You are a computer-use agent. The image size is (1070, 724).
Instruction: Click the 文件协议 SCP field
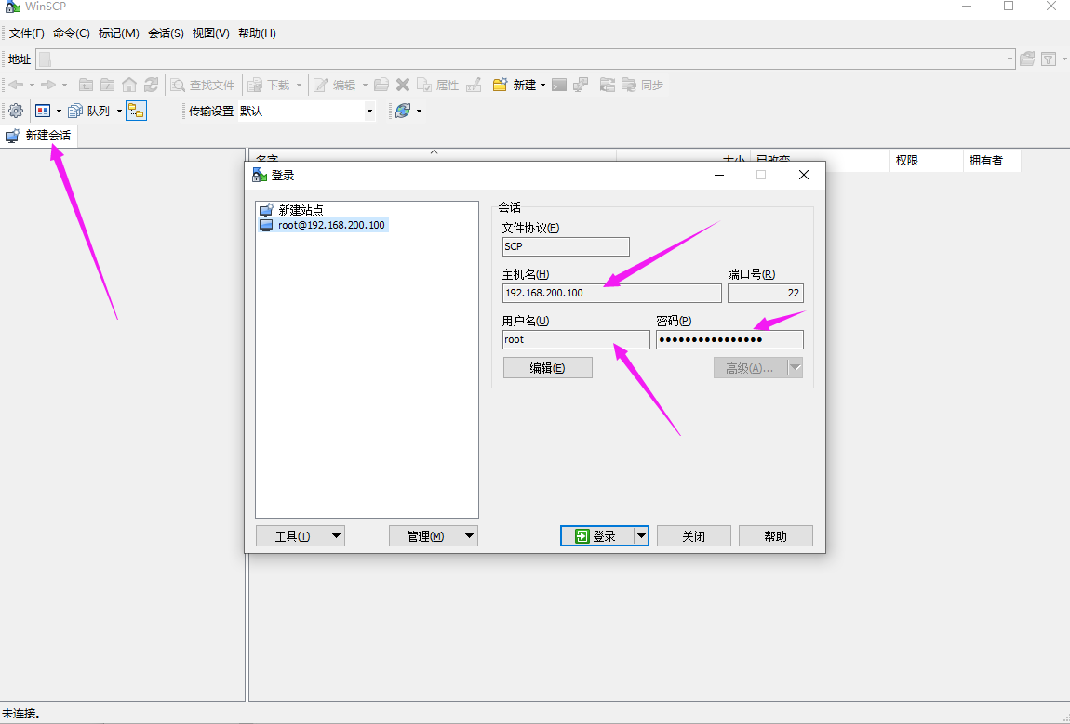tap(566, 247)
